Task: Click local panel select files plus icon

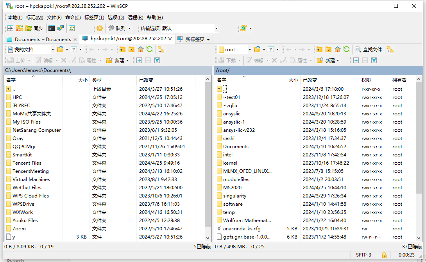Action: pos(139,60)
